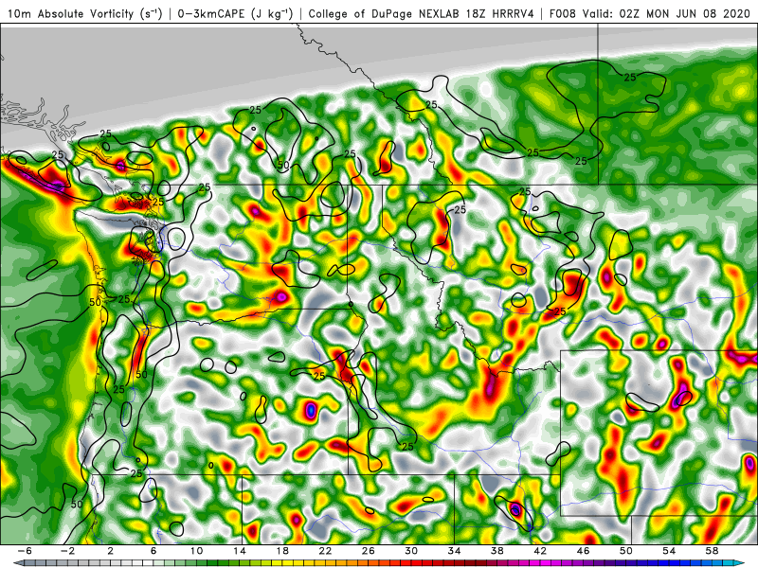The width and height of the screenshot is (758, 568).
Task: Click the '0-3kmCAPE (J kg⁻¹)' title text
Action: click(235, 13)
